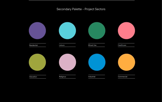Select the Healthcare text label

coord(122,45)
